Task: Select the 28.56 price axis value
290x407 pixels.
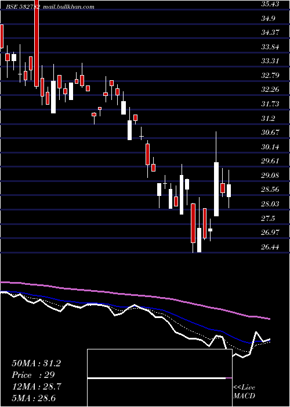Action: click(x=270, y=190)
